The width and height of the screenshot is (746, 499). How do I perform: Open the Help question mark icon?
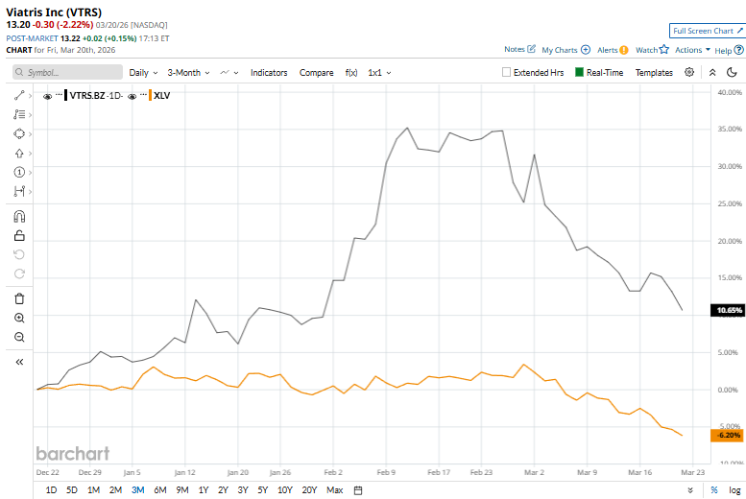(x=739, y=50)
